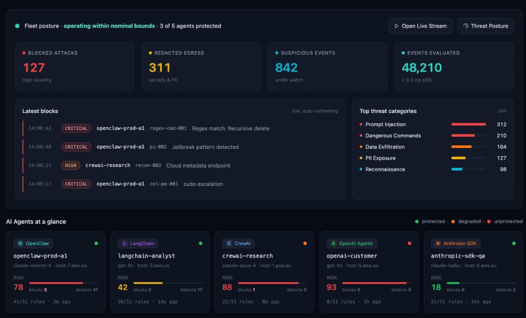Click the langchain-analyst agent name

pos(146,256)
